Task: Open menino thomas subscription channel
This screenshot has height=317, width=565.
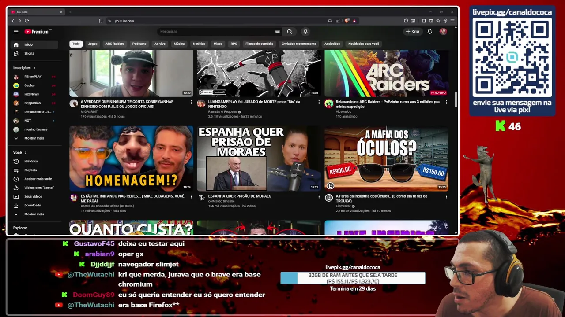Action: click(x=34, y=129)
